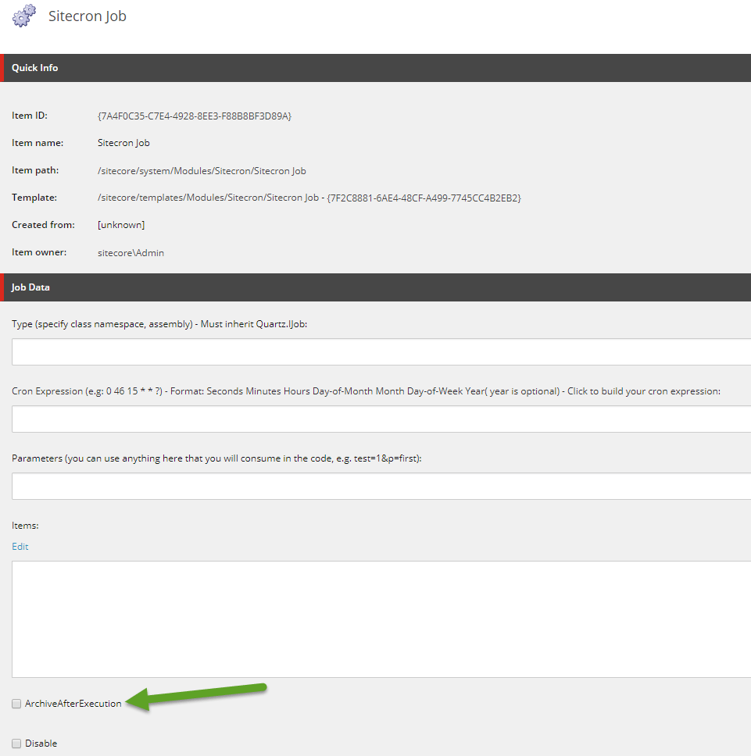Click the Sitecron Job page title
This screenshot has height=756, width=751.
coord(88,16)
